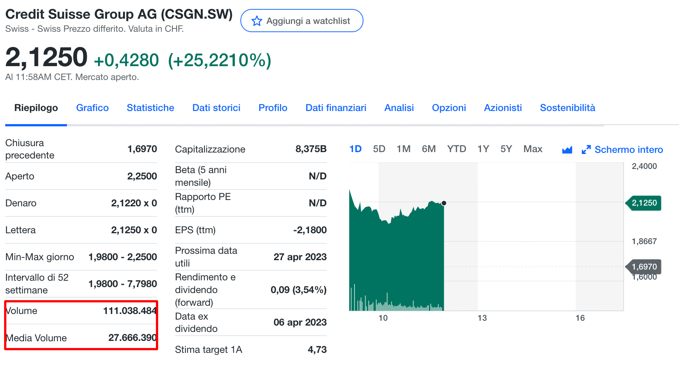Select the 5D chart range

pyautogui.click(x=379, y=149)
